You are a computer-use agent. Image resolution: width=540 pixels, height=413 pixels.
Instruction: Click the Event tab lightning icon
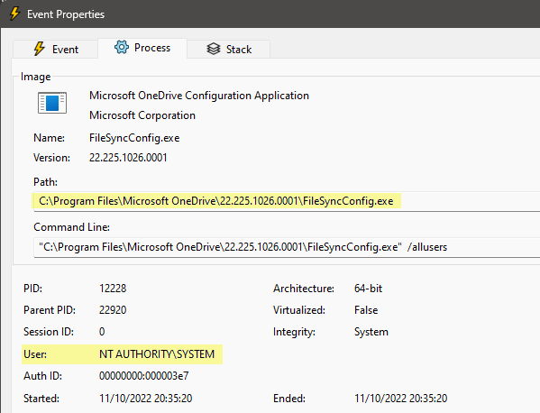click(40, 49)
